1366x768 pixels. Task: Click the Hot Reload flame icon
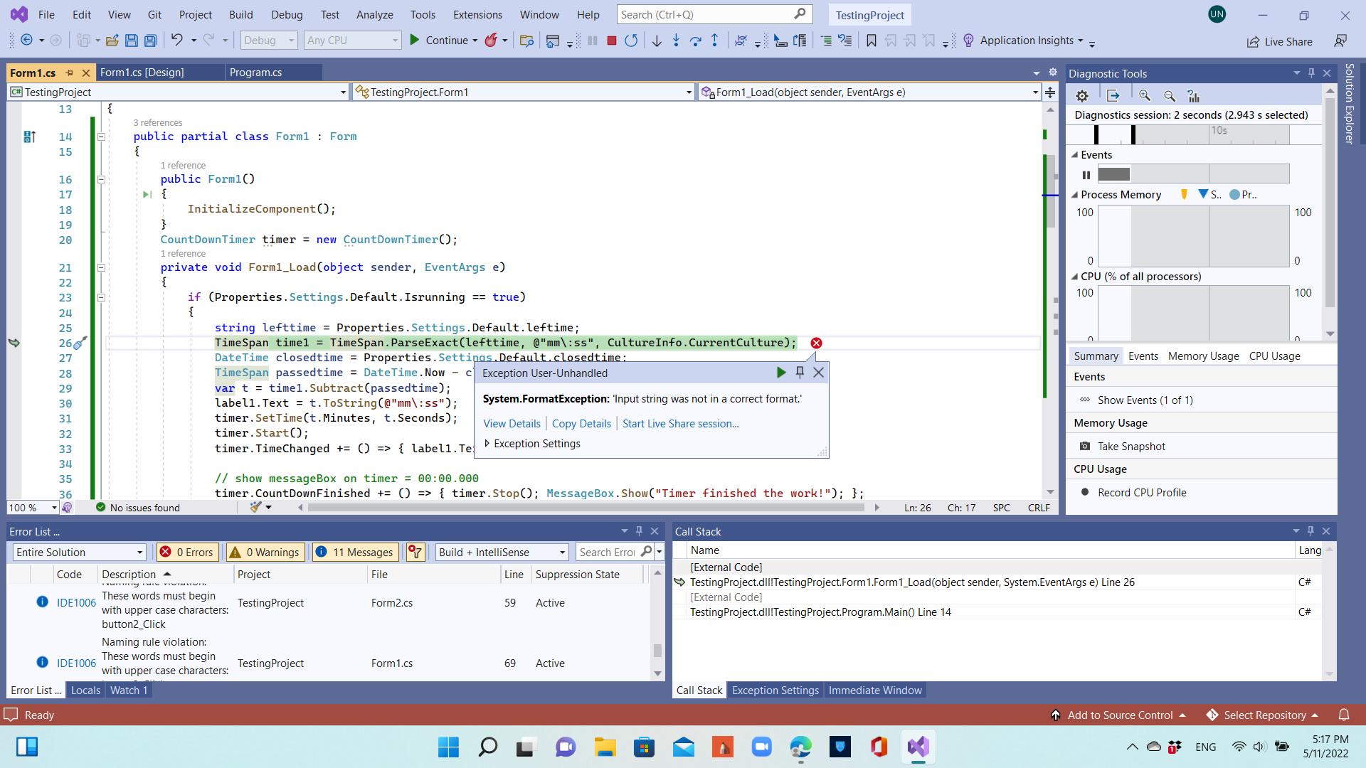point(491,40)
